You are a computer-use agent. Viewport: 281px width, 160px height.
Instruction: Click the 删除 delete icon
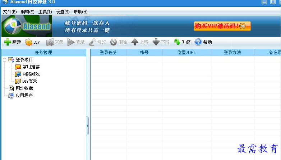(x=114, y=42)
